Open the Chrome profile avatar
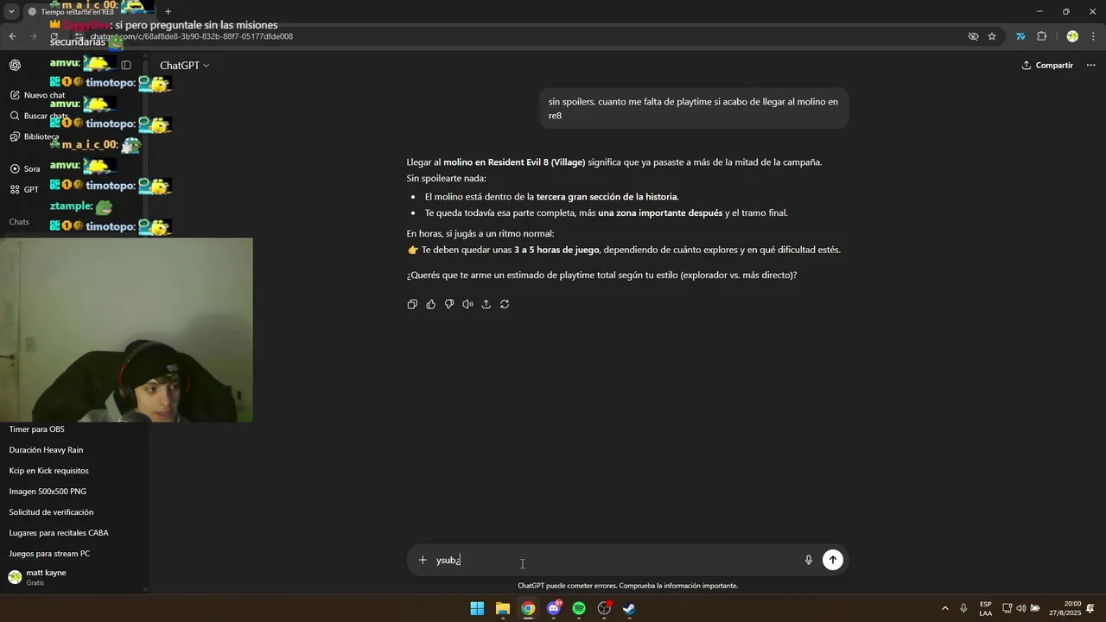This screenshot has height=622, width=1106. point(1072,36)
